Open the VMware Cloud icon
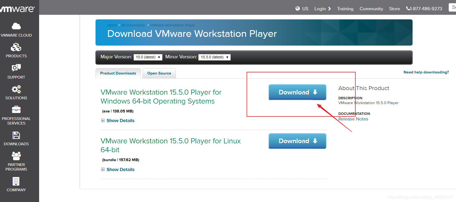Viewport: 456px width, 202px height. point(16,26)
